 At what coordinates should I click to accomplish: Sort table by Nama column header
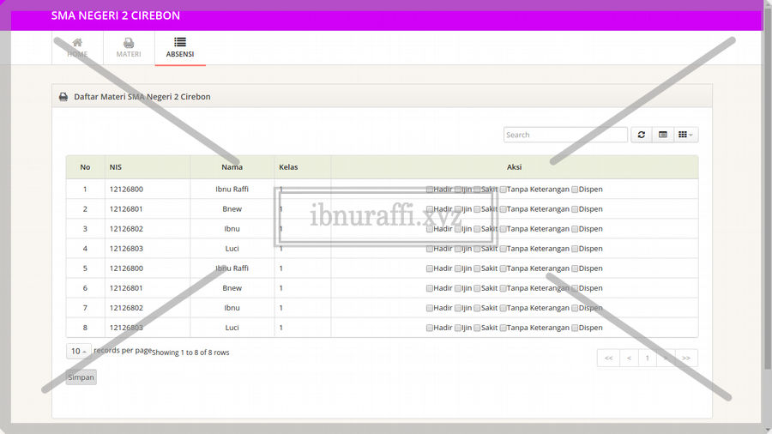point(232,167)
